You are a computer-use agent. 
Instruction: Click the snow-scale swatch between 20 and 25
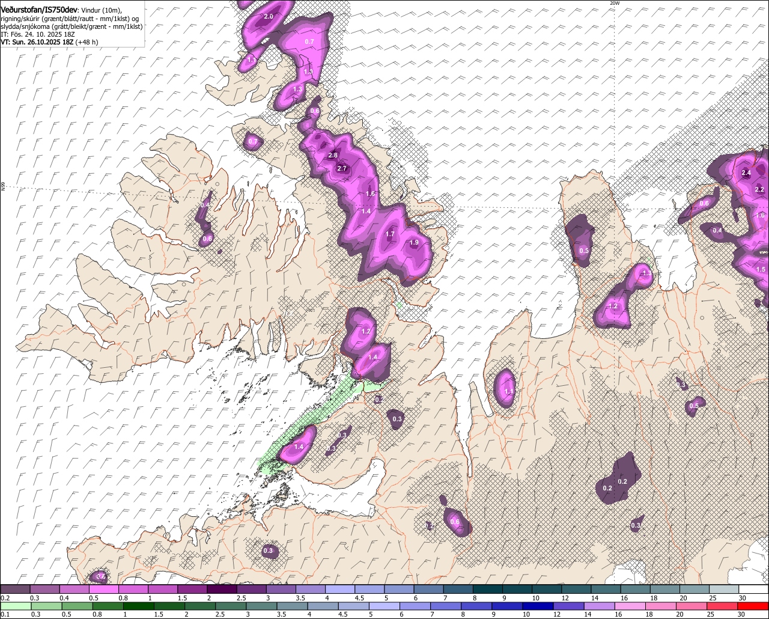pyautogui.click(x=695, y=590)
